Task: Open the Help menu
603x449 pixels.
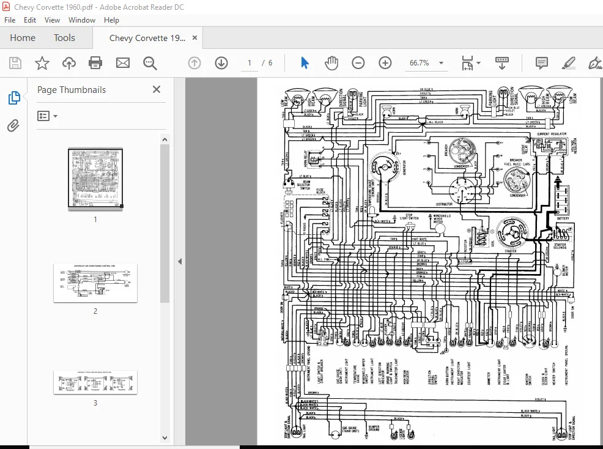Action: pos(111,20)
